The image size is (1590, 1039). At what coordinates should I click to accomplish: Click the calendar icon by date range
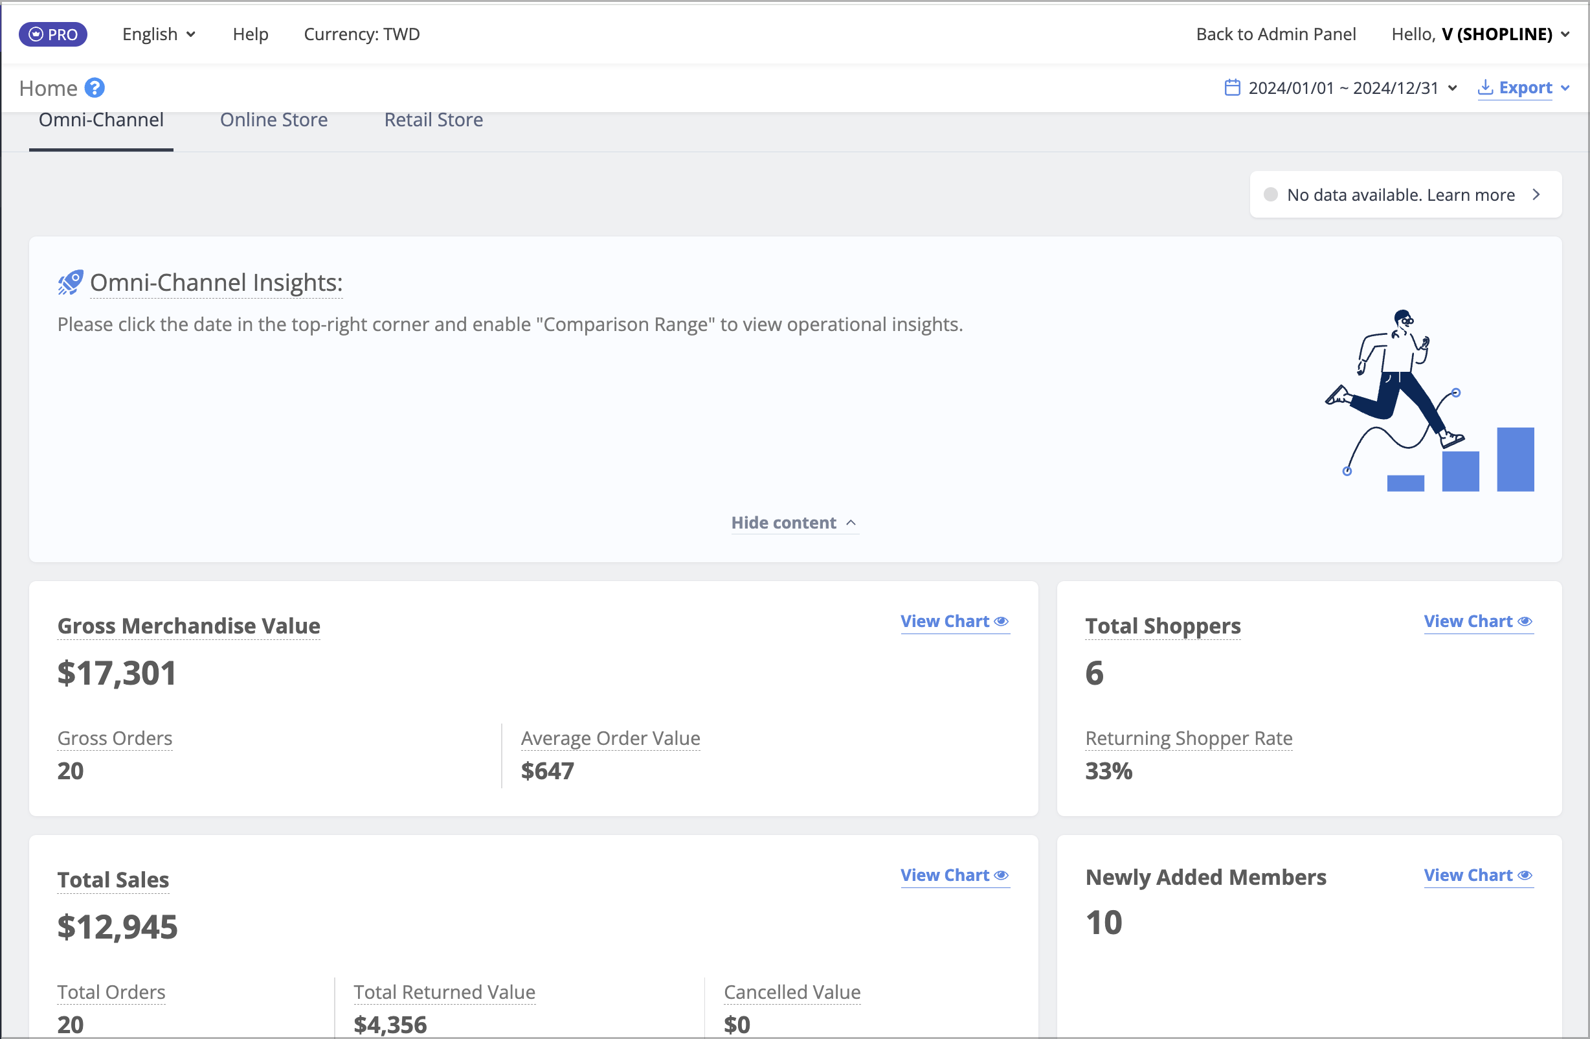1232,87
